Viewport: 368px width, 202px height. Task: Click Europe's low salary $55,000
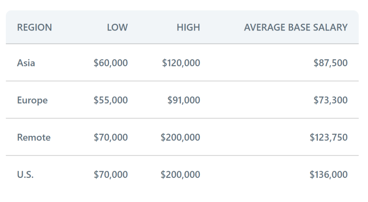tap(111, 100)
